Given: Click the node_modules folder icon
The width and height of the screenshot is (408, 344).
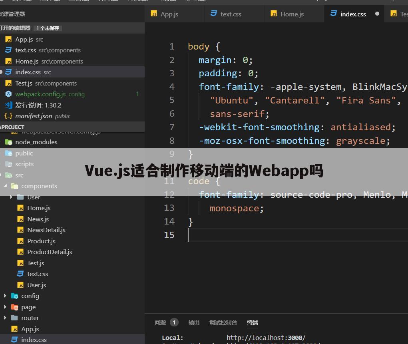Looking at the screenshot, I should pos(8,142).
